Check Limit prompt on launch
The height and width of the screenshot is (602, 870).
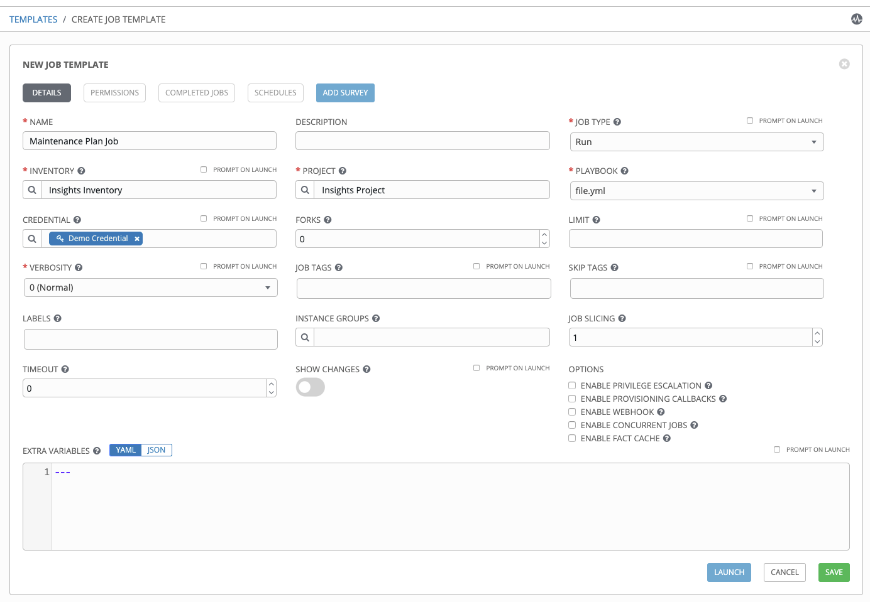coord(750,218)
